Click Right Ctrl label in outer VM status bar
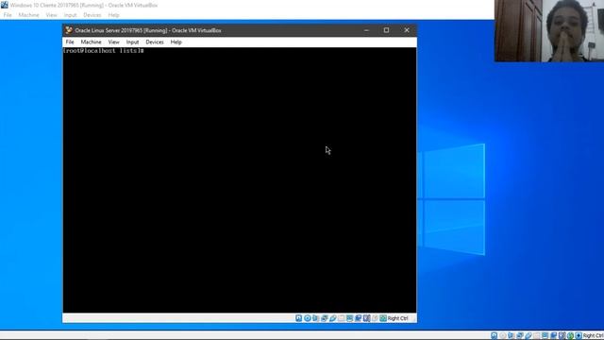The width and height of the screenshot is (604, 340). 594,336
